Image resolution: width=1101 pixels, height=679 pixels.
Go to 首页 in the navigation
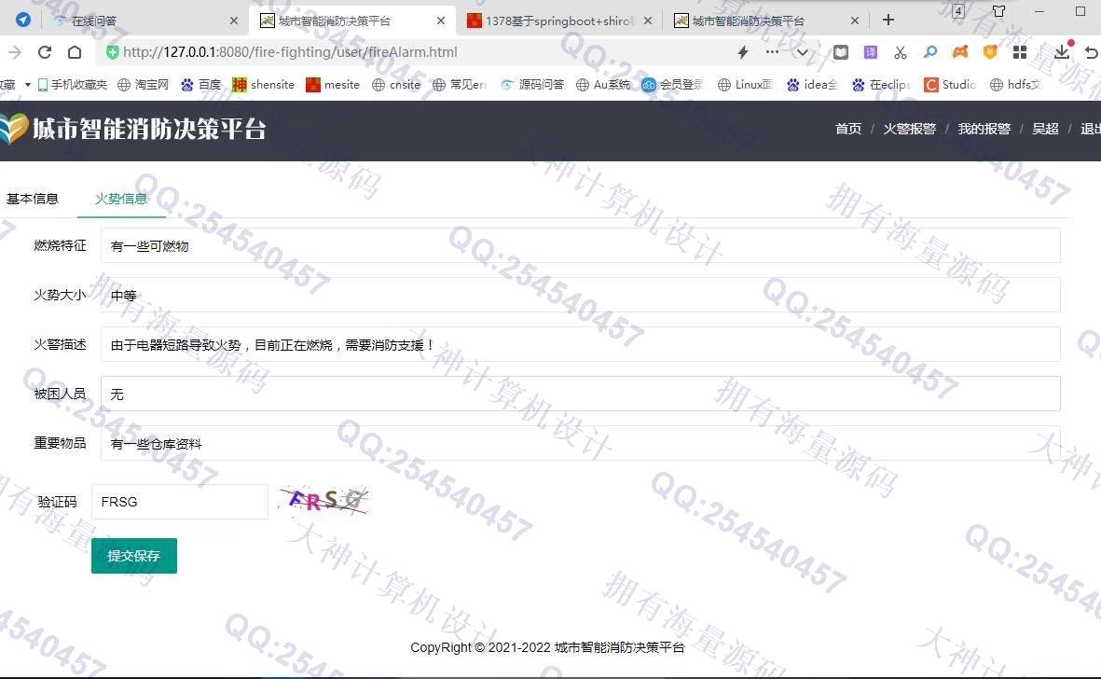click(848, 129)
